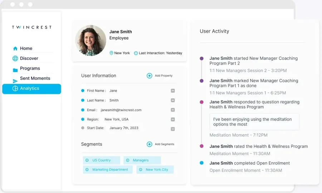Click the Discover globe icon
The image size is (322, 193).
tap(15, 59)
